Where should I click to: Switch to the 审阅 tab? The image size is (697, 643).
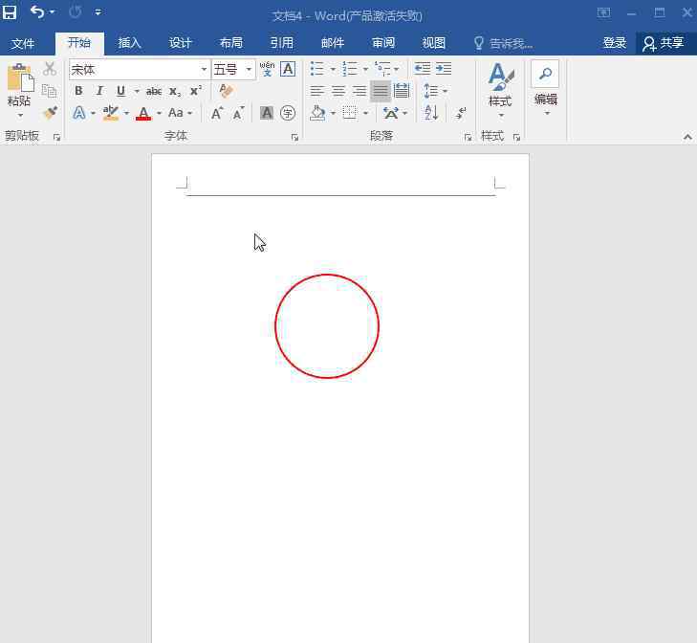383,43
